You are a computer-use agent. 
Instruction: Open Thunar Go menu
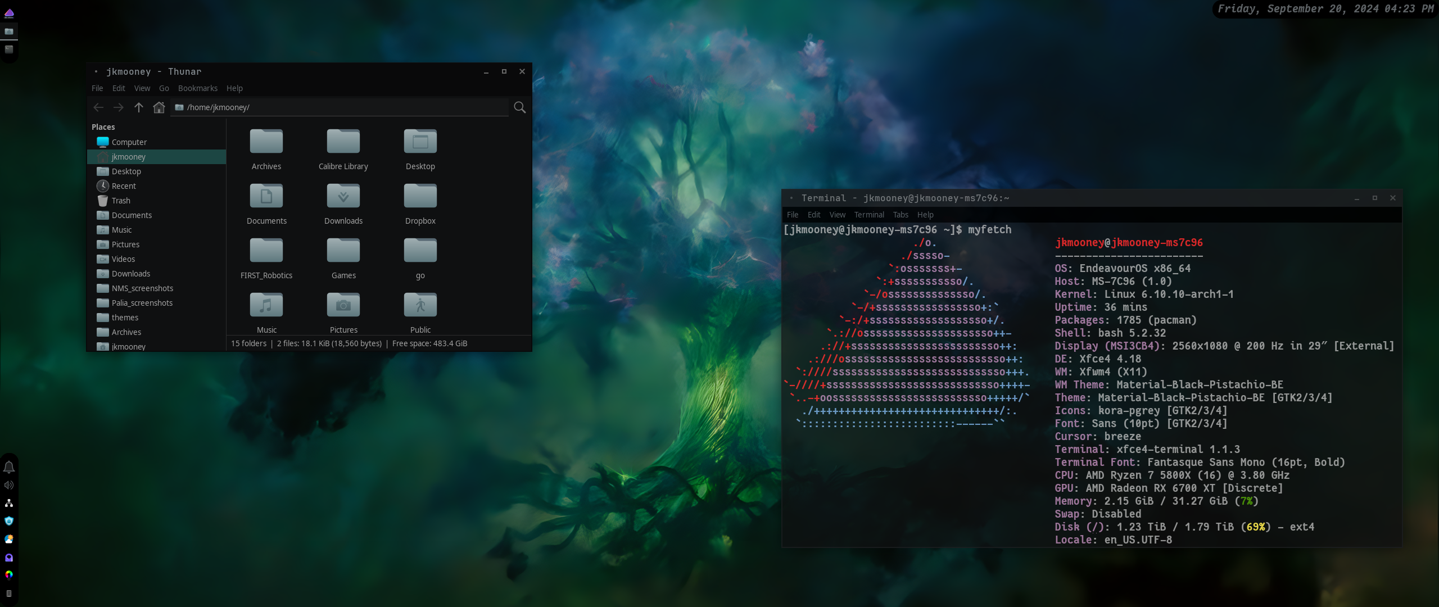[x=164, y=88]
